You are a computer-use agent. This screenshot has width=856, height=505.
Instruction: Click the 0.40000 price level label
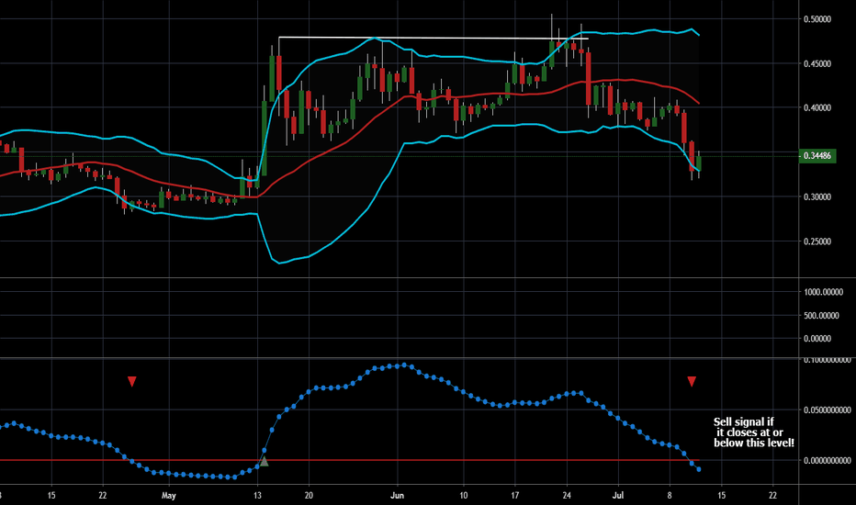(x=817, y=108)
